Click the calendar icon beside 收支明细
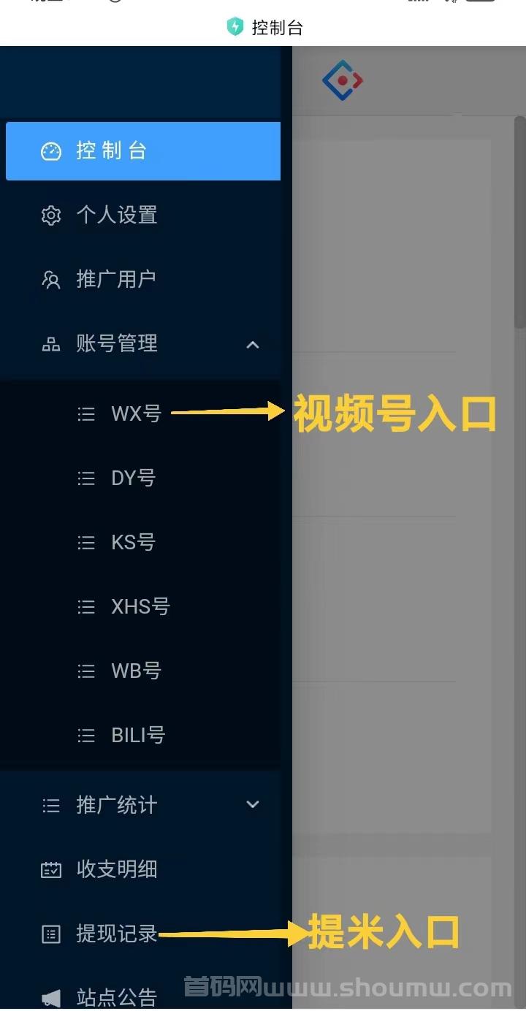 (51, 869)
